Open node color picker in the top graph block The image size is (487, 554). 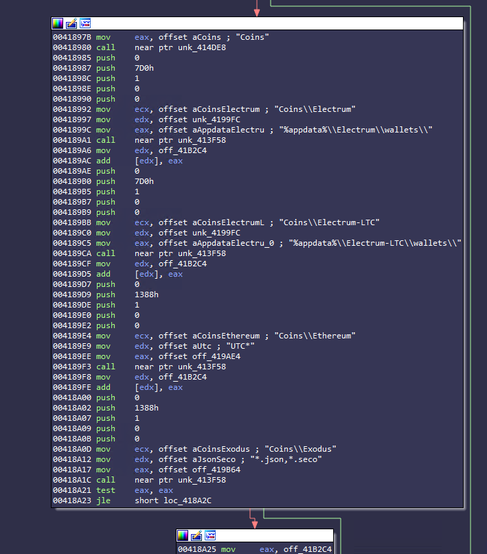click(x=58, y=23)
